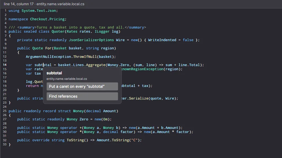
Task: Click line number 1 in the gutter
Action: click(x=6, y=11)
